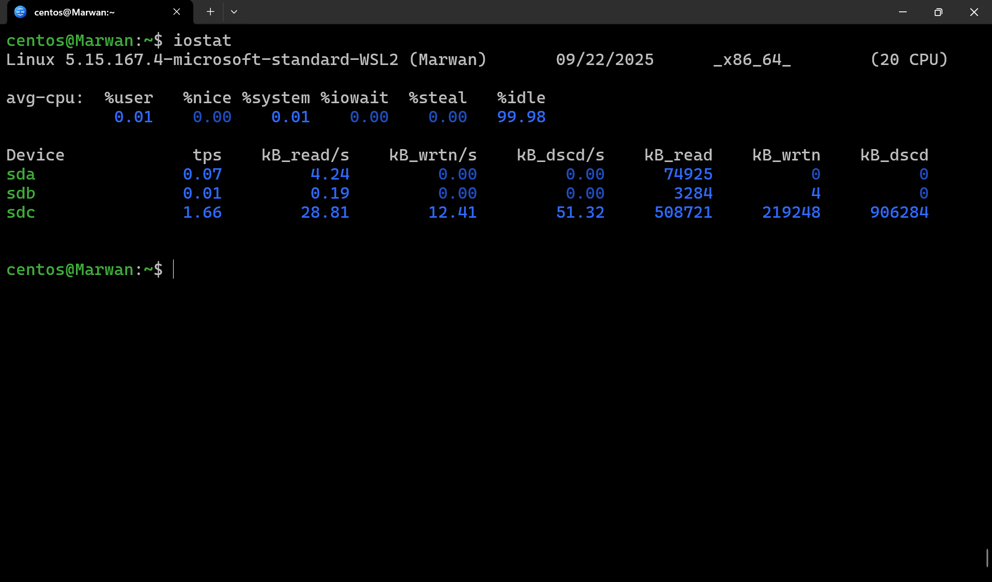Click the sda kB_read/s value 4.24
The image size is (992, 582).
[330, 174]
